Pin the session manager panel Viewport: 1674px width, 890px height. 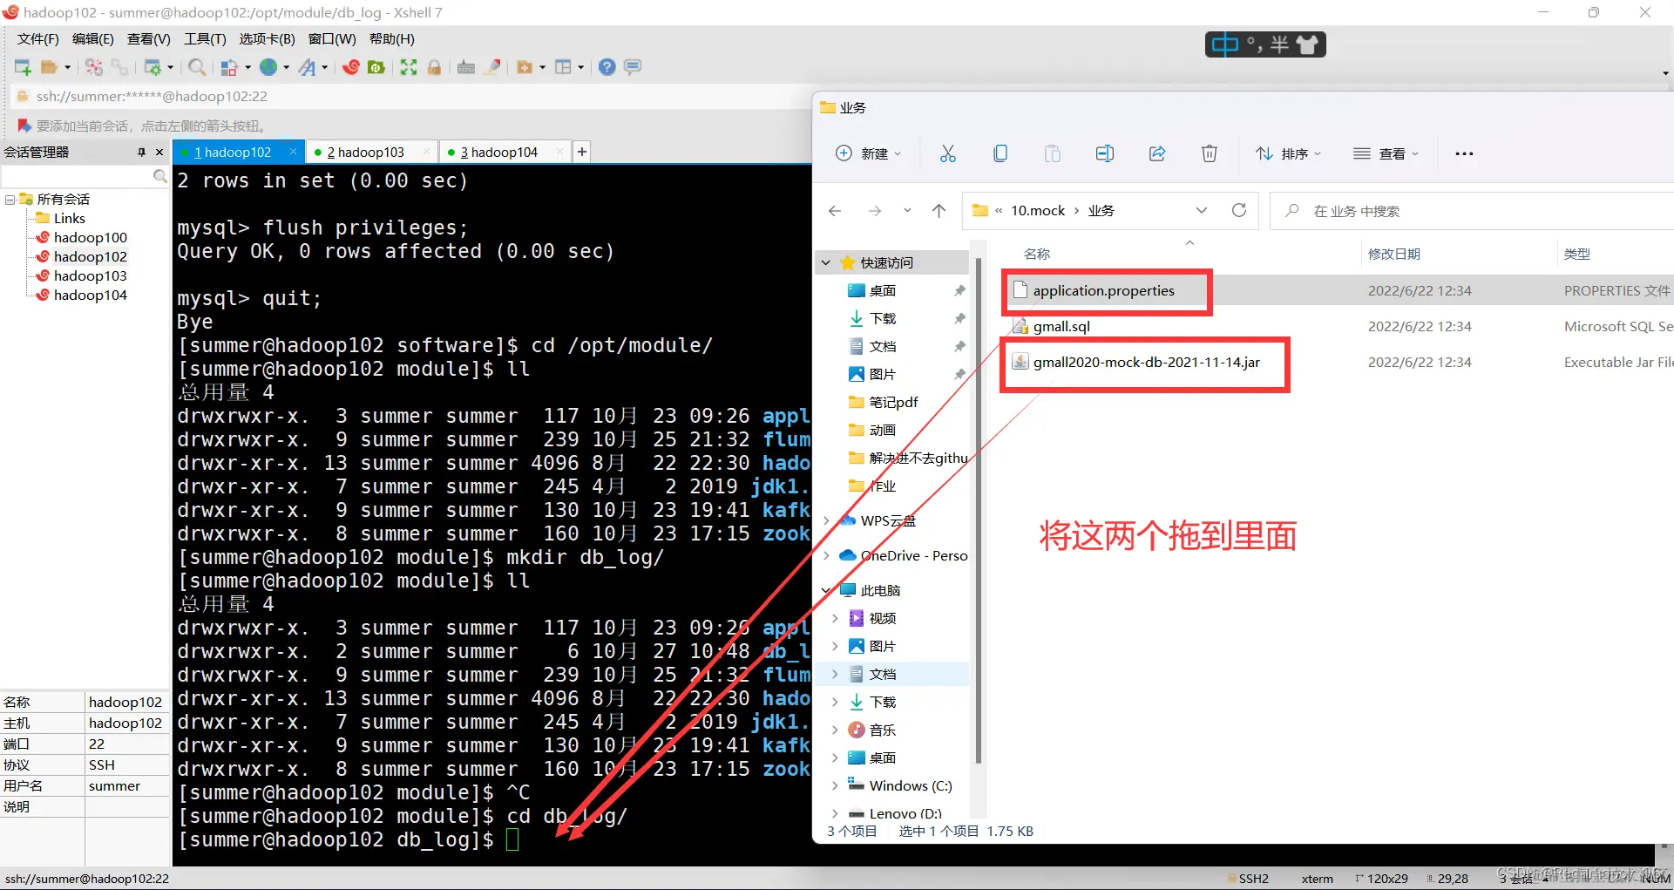point(141,152)
